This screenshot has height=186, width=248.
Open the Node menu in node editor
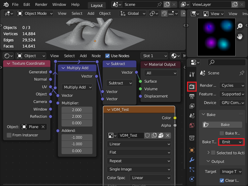click(x=96, y=56)
